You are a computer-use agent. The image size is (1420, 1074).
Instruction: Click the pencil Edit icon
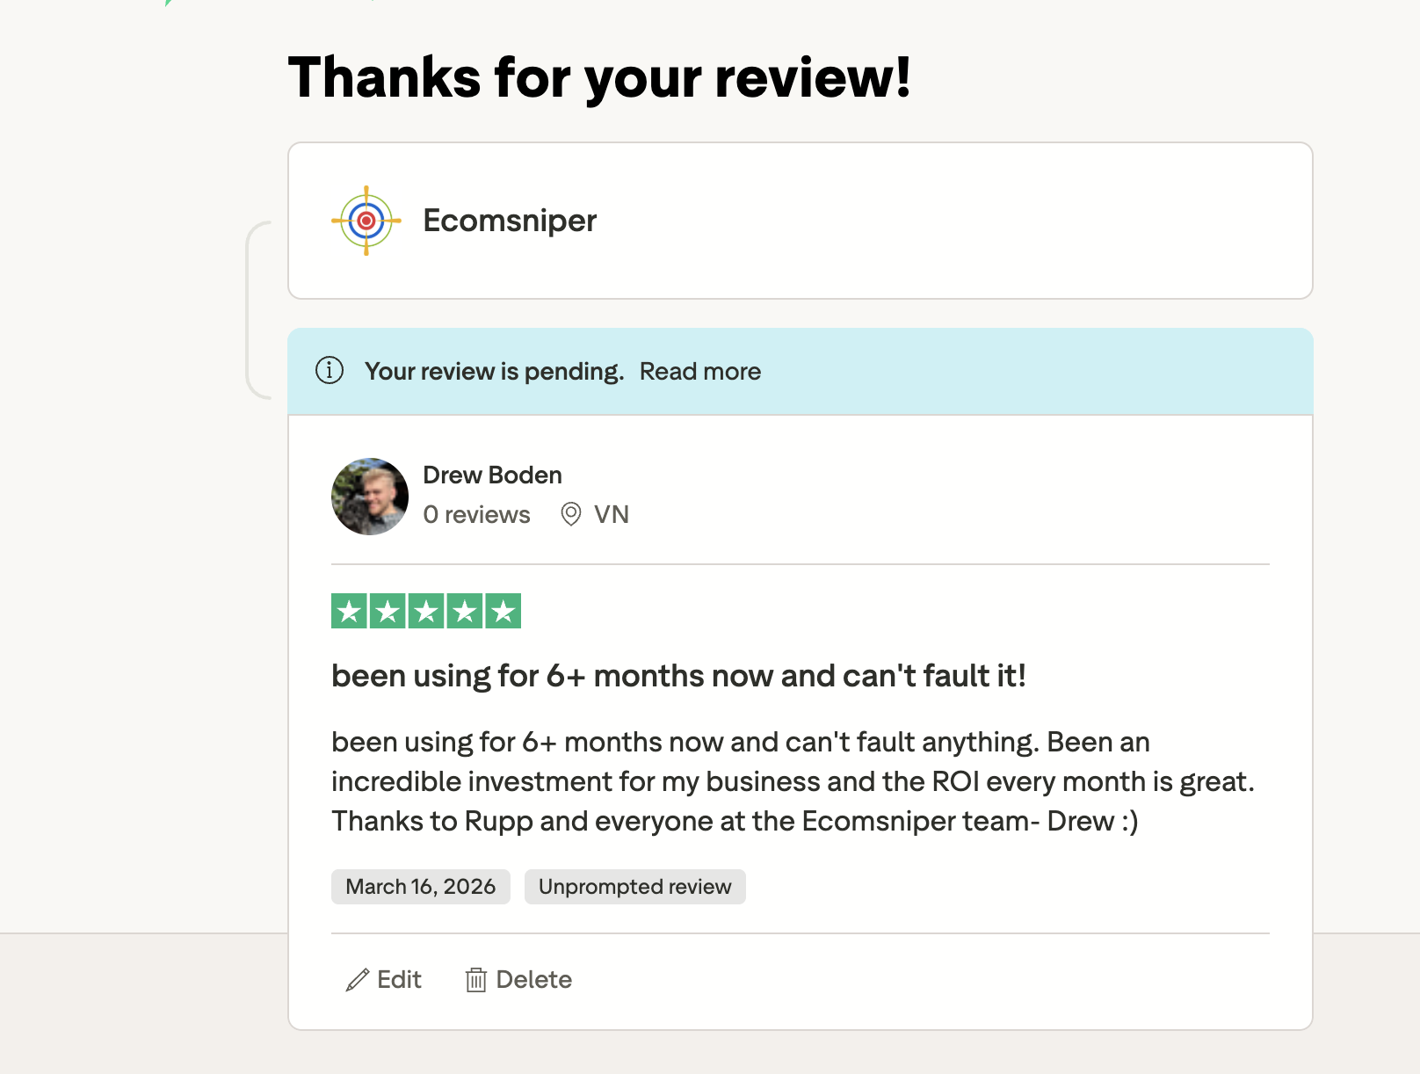[x=358, y=980]
